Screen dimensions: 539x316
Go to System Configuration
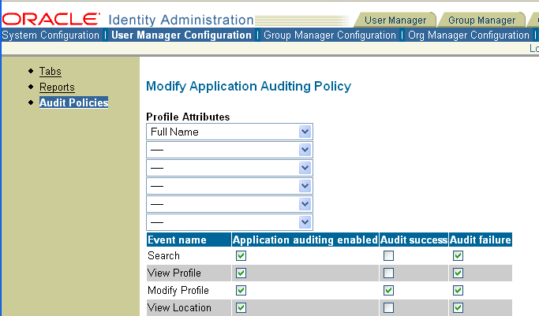51,35
